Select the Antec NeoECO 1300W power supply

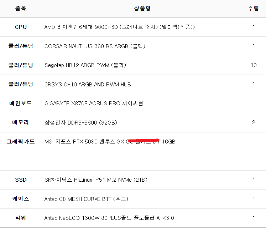[109, 218]
